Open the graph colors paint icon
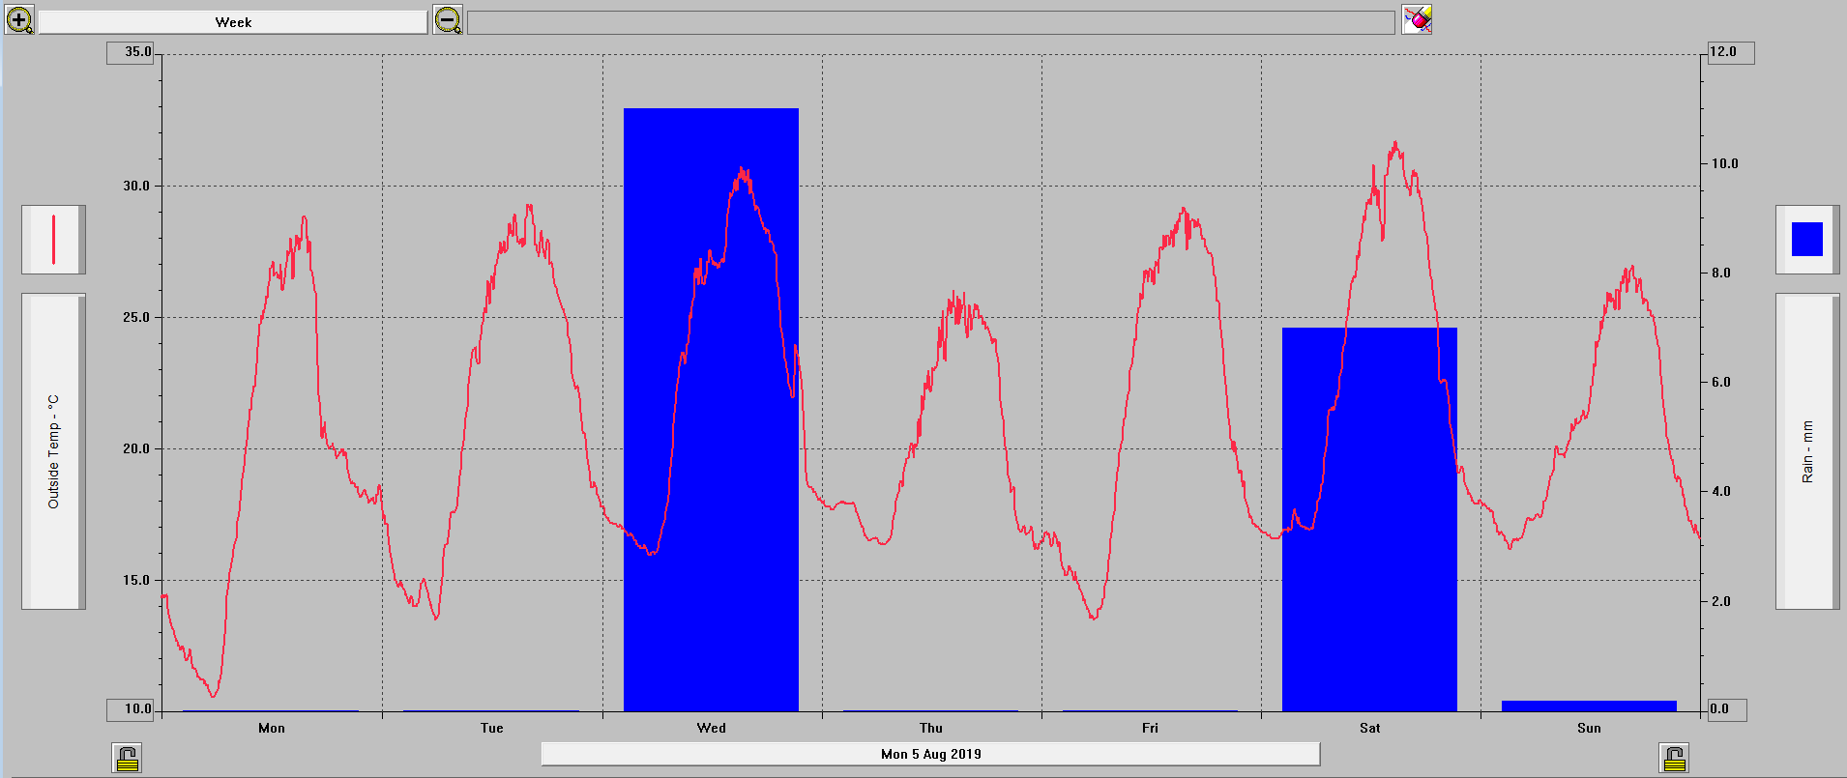 coord(1418,19)
